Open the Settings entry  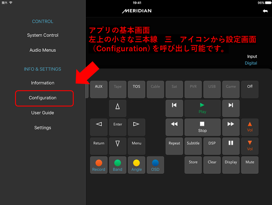[x=43, y=128]
